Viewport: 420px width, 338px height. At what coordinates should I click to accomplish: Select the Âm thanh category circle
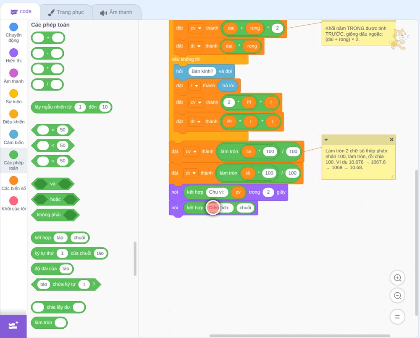pos(14,73)
